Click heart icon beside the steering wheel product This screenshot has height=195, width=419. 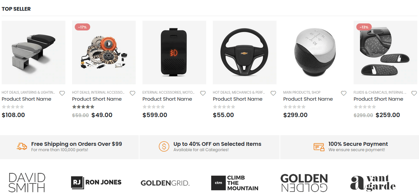point(273,93)
